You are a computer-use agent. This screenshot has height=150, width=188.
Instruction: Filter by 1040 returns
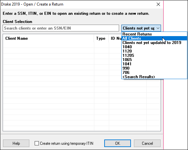pyautogui.click(x=154, y=47)
